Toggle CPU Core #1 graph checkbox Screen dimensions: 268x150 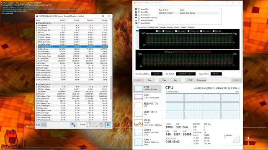coord(163,31)
